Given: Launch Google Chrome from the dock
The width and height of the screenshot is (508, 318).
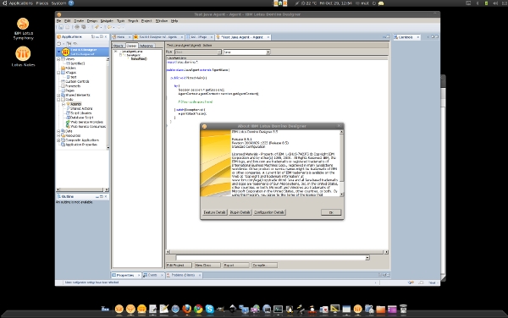Looking at the screenshot, I should click(x=198, y=309).
